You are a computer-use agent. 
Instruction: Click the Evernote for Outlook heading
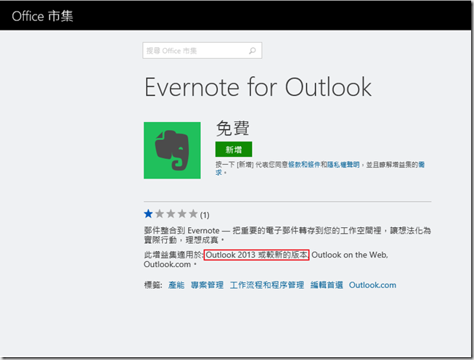click(258, 86)
